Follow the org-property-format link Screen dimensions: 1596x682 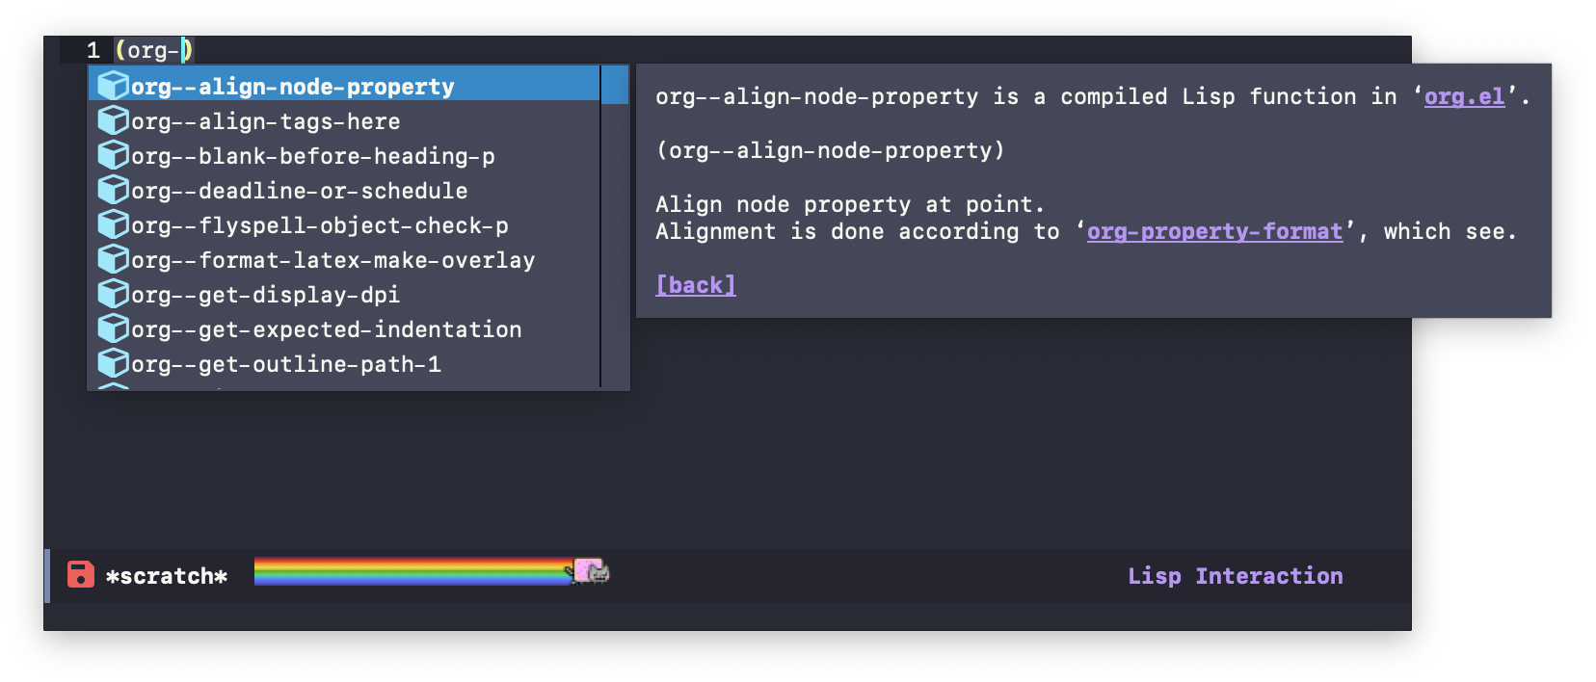tap(1214, 231)
